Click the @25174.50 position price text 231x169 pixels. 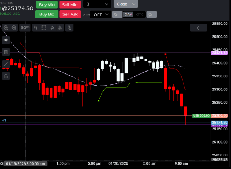click(17, 8)
